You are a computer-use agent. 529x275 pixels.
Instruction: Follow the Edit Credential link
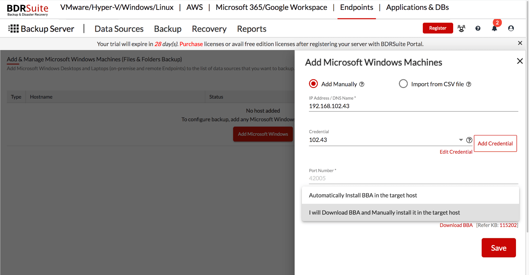point(456,152)
